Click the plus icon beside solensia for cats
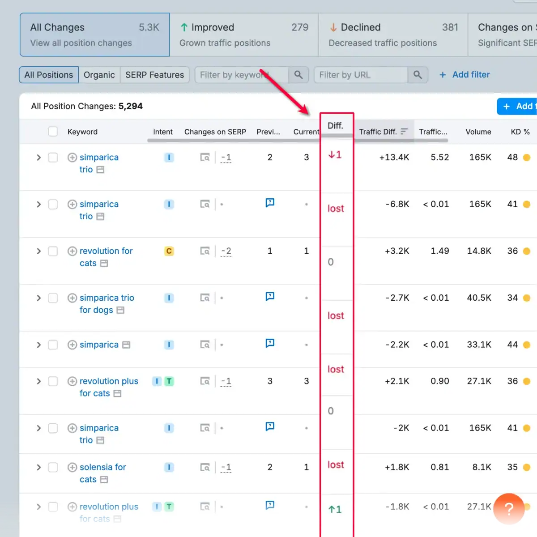The width and height of the screenshot is (537, 537). tap(72, 467)
